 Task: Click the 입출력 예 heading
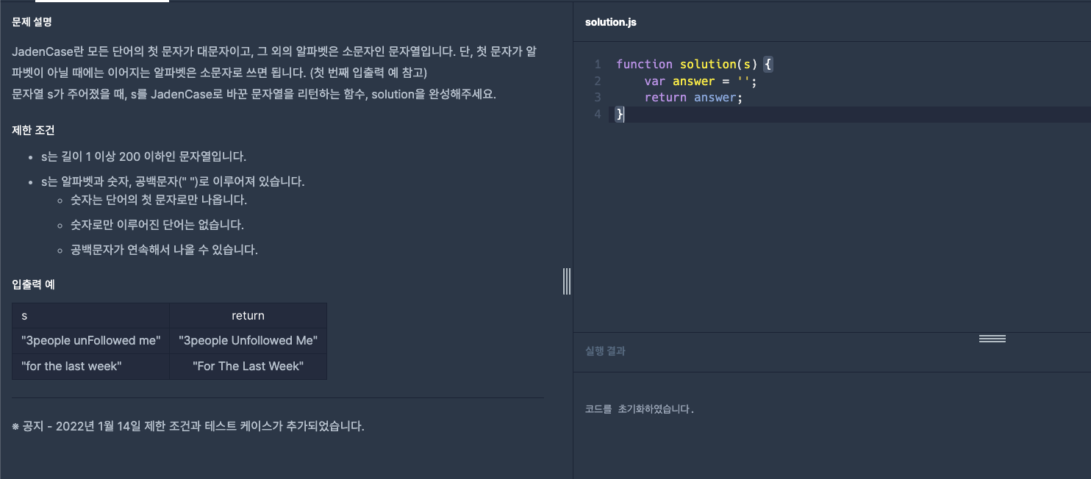tap(33, 284)
